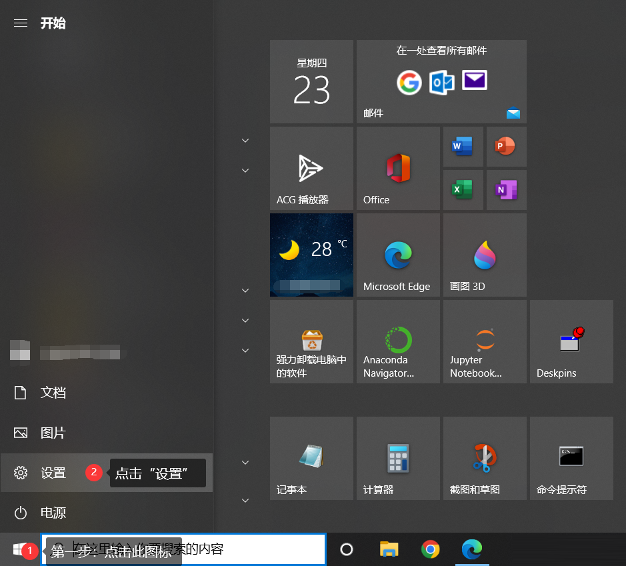The image size is (626, 566).
Task: Expand the bottommost app-list chevron
Action: coord(245,501)
